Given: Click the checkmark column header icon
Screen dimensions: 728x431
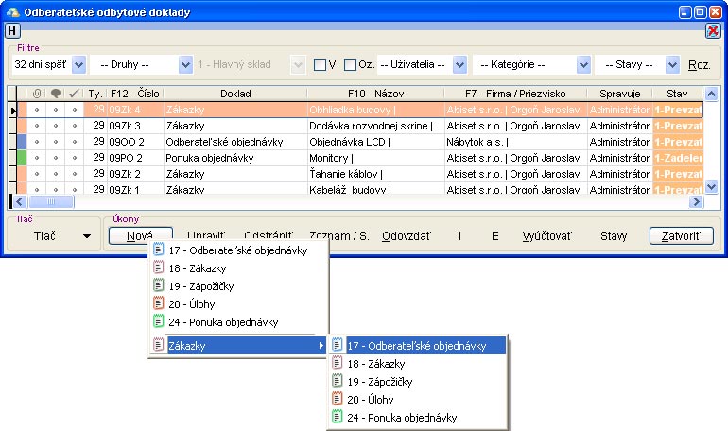Looking at the screenshot, I should click(x=74, y=95).
